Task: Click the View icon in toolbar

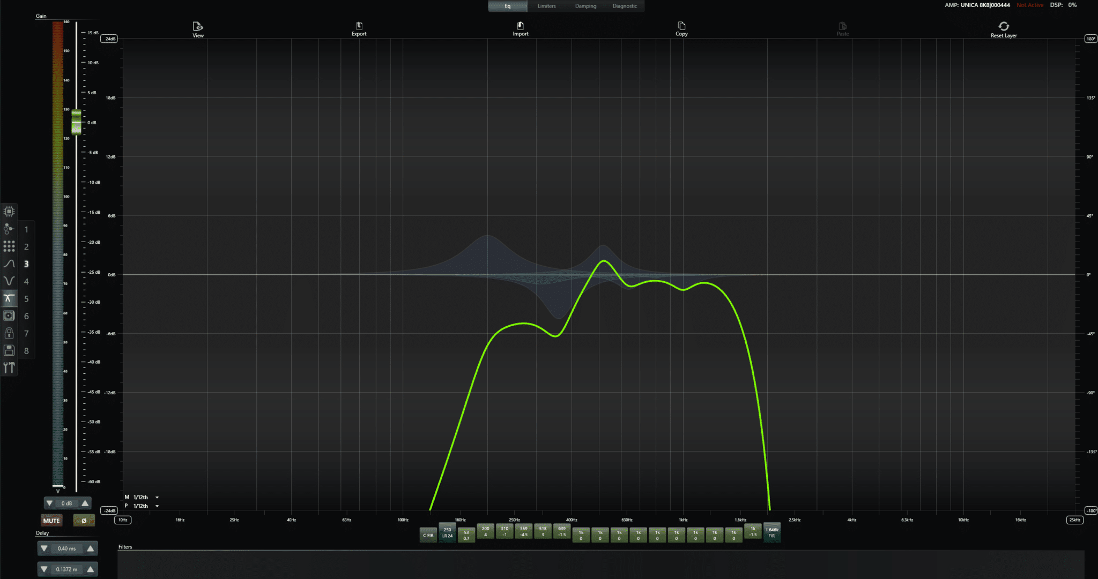Action: (198, 27)
